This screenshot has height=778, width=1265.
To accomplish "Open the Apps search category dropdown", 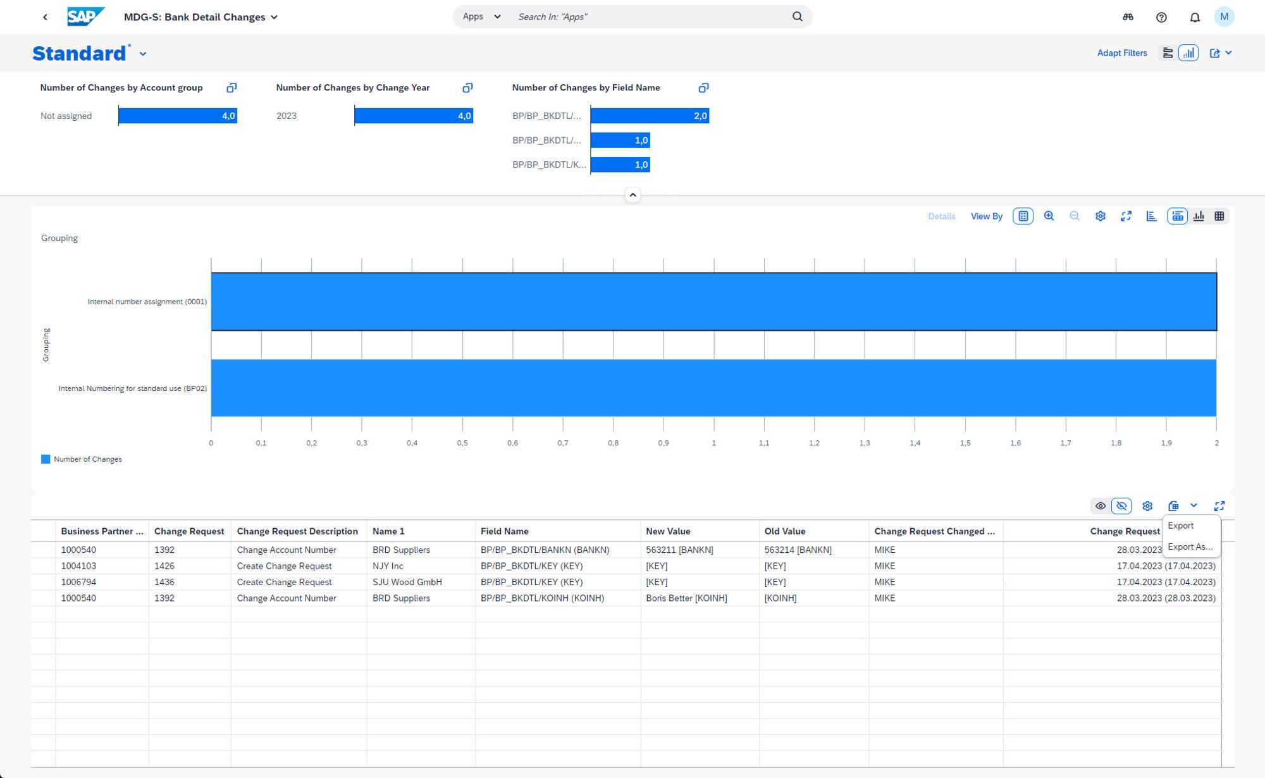I will coord(481,16).
